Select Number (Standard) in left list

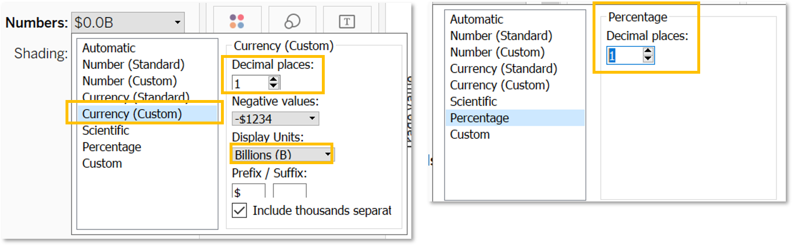click(133, 65)
